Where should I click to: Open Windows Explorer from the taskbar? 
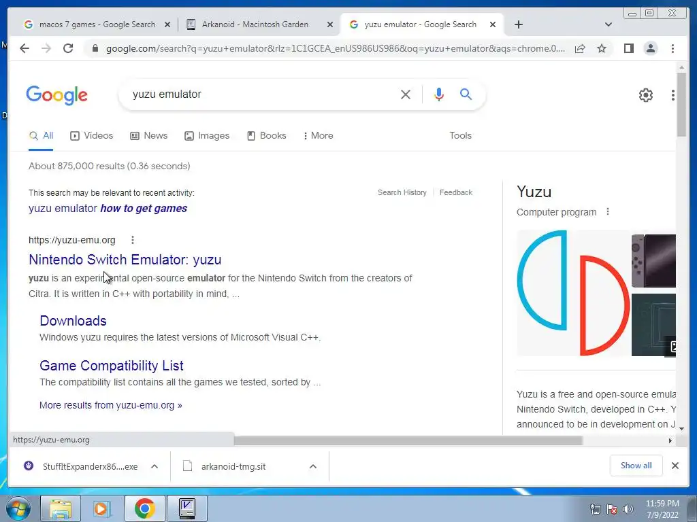coord(61,508)
